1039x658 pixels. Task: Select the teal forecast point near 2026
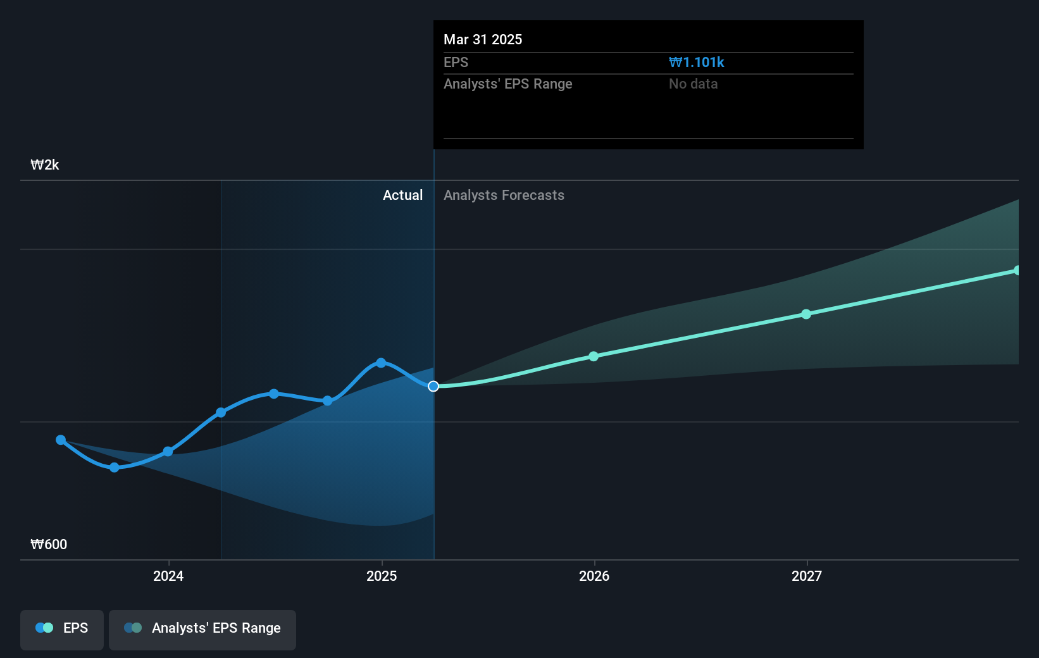click(594, 356)
